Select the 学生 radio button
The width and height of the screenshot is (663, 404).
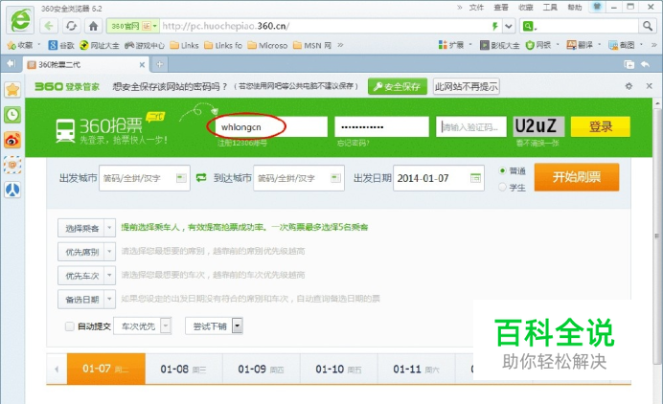click(x=502, y=187)
